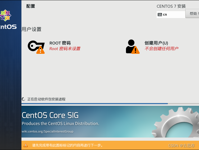Click the orange warning message text

67,145
